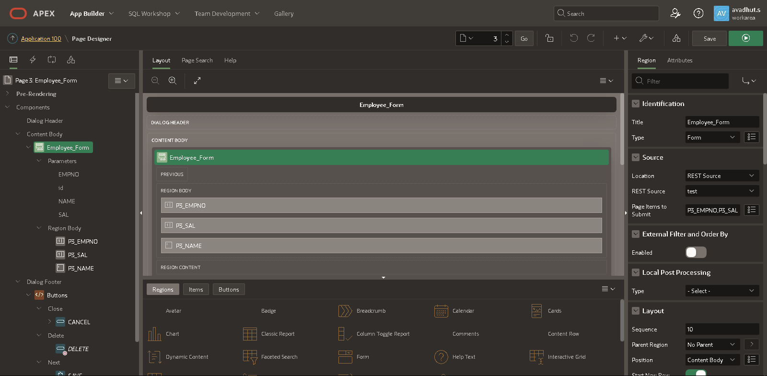Switch to the Attributes tab
The width and height of the screenshot is (767, 376).
[x=679, y=60]
